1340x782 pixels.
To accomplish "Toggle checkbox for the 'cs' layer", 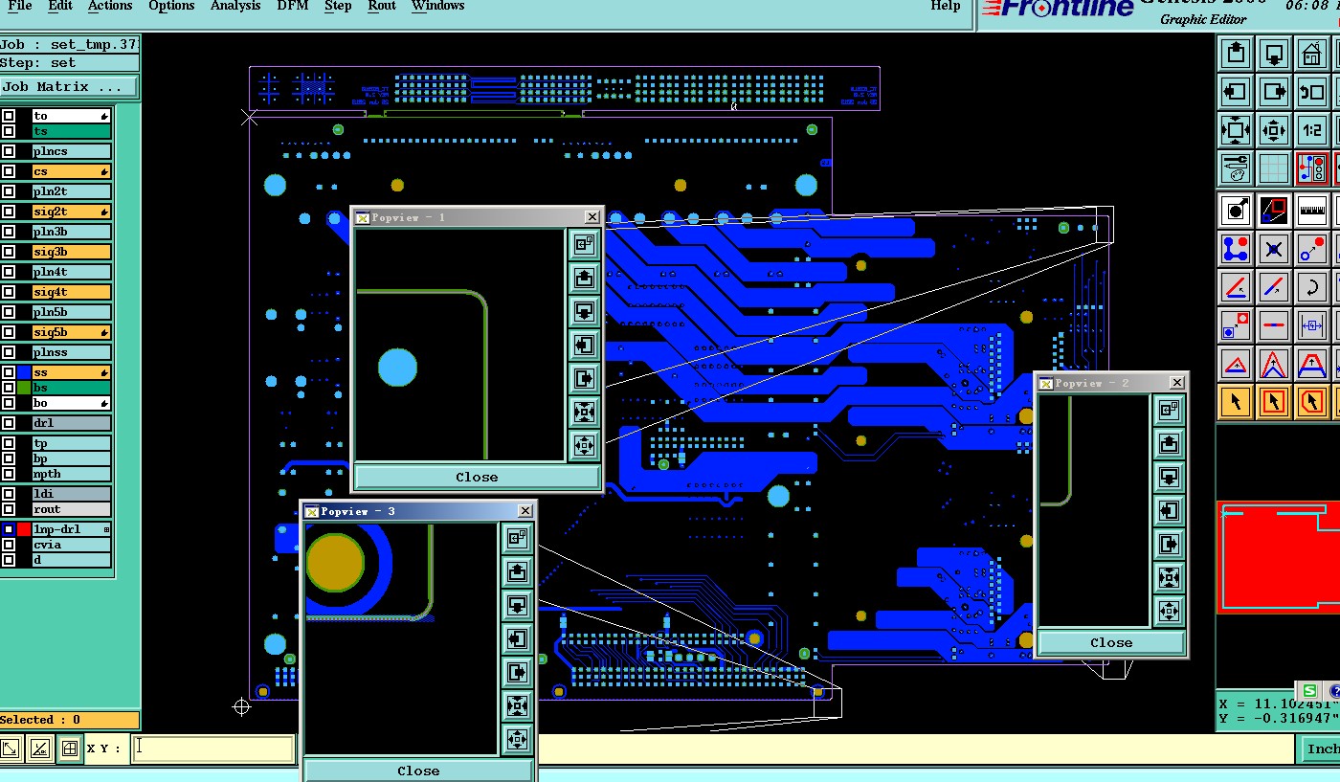I will click(x=9, y=171).
